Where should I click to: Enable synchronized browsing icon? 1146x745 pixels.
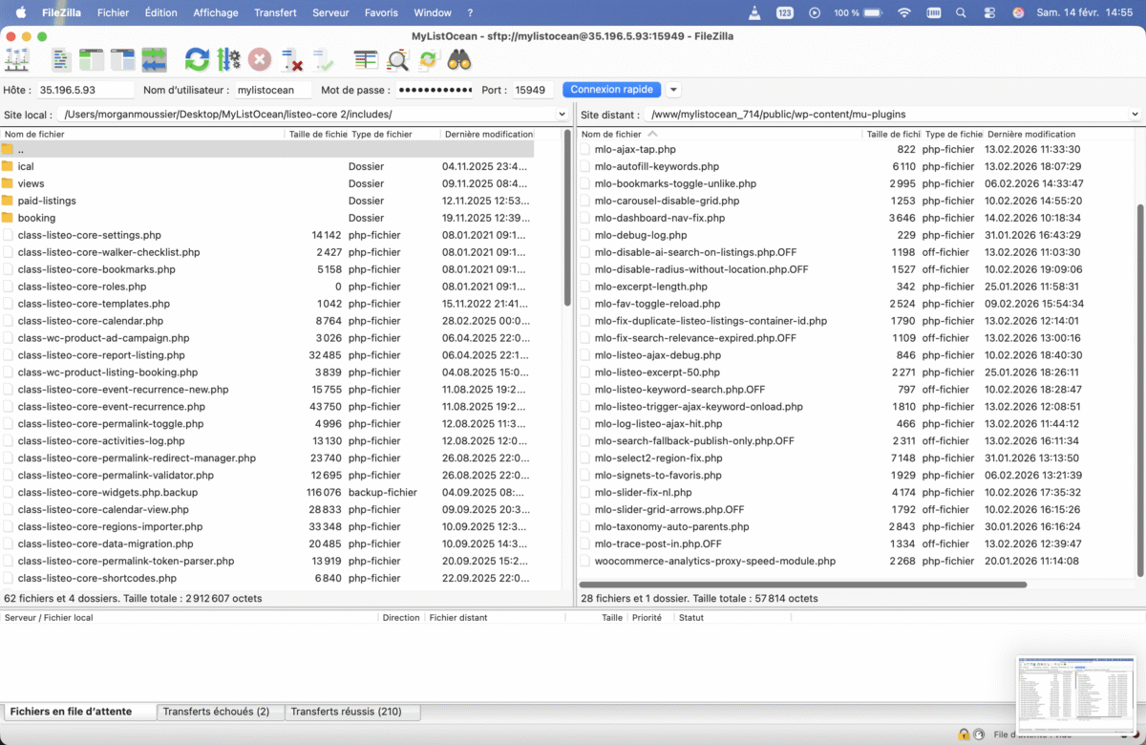pos(429,60)
